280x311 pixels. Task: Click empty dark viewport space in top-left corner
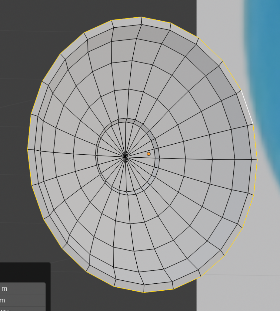click(18, 15)
